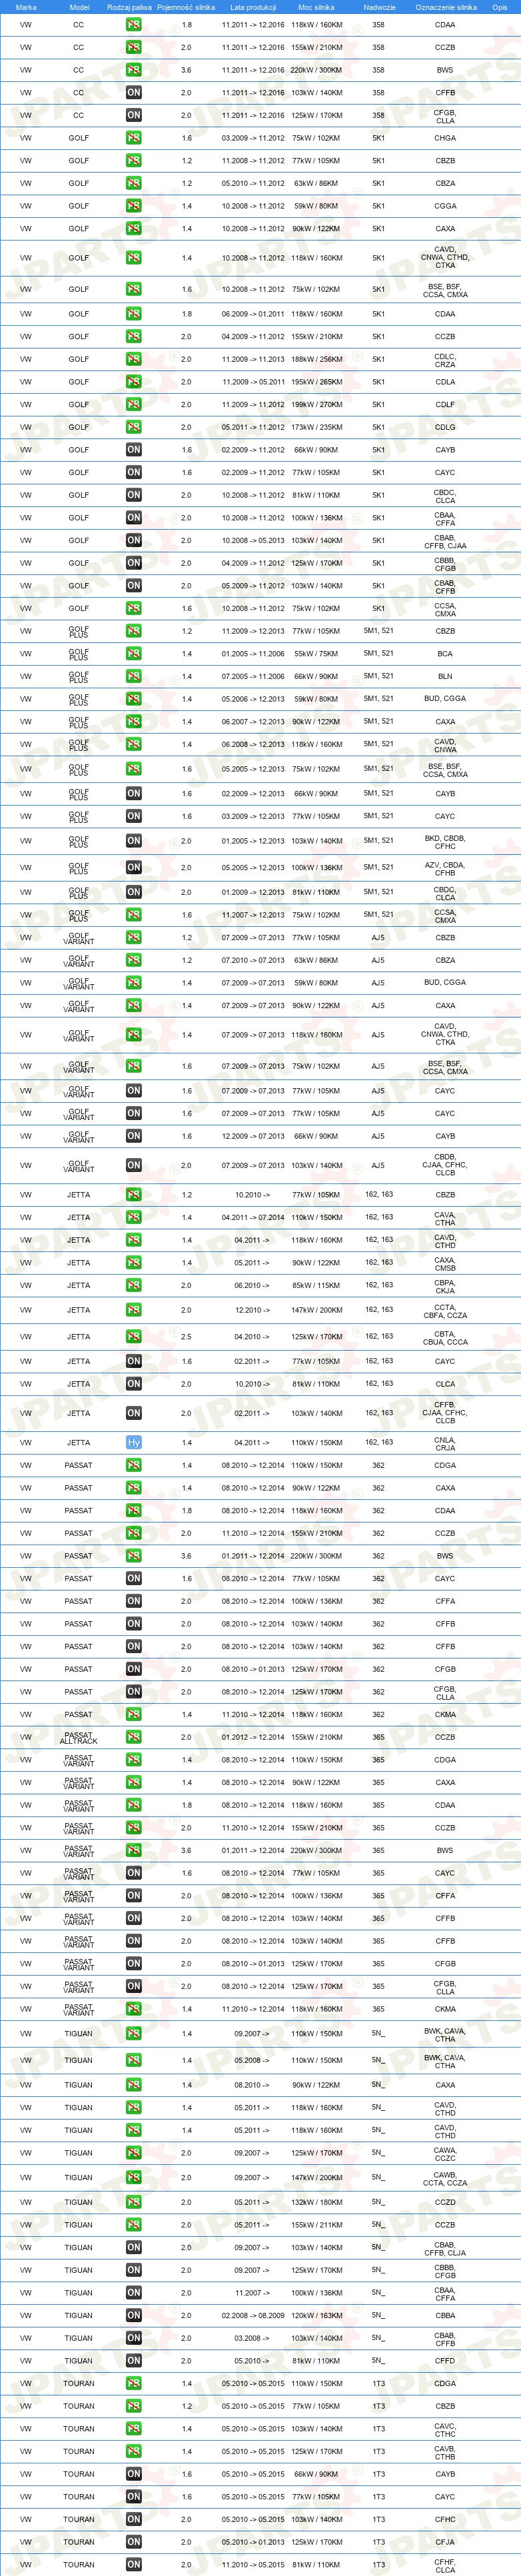Click the 195kW / 265KM power cell
This screenshot has height=2576, width=521.
tap(316, 382)
